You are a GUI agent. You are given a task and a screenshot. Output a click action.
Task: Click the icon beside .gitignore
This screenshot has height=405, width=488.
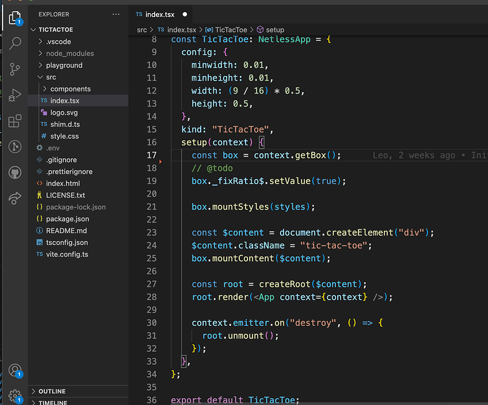click(x=39, y=160)
